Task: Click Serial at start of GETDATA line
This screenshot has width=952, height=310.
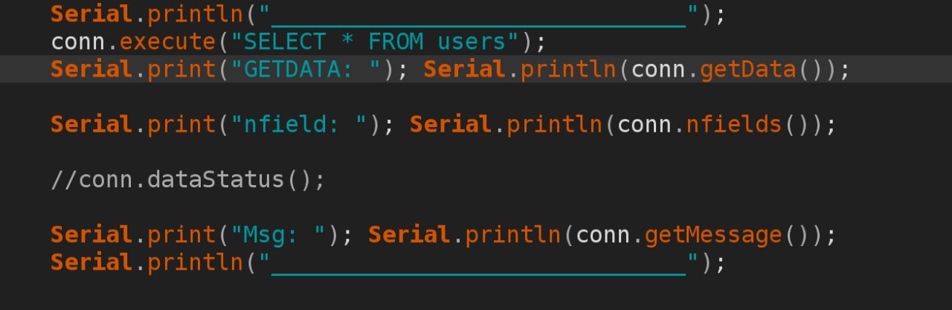Action: point(91,69)
